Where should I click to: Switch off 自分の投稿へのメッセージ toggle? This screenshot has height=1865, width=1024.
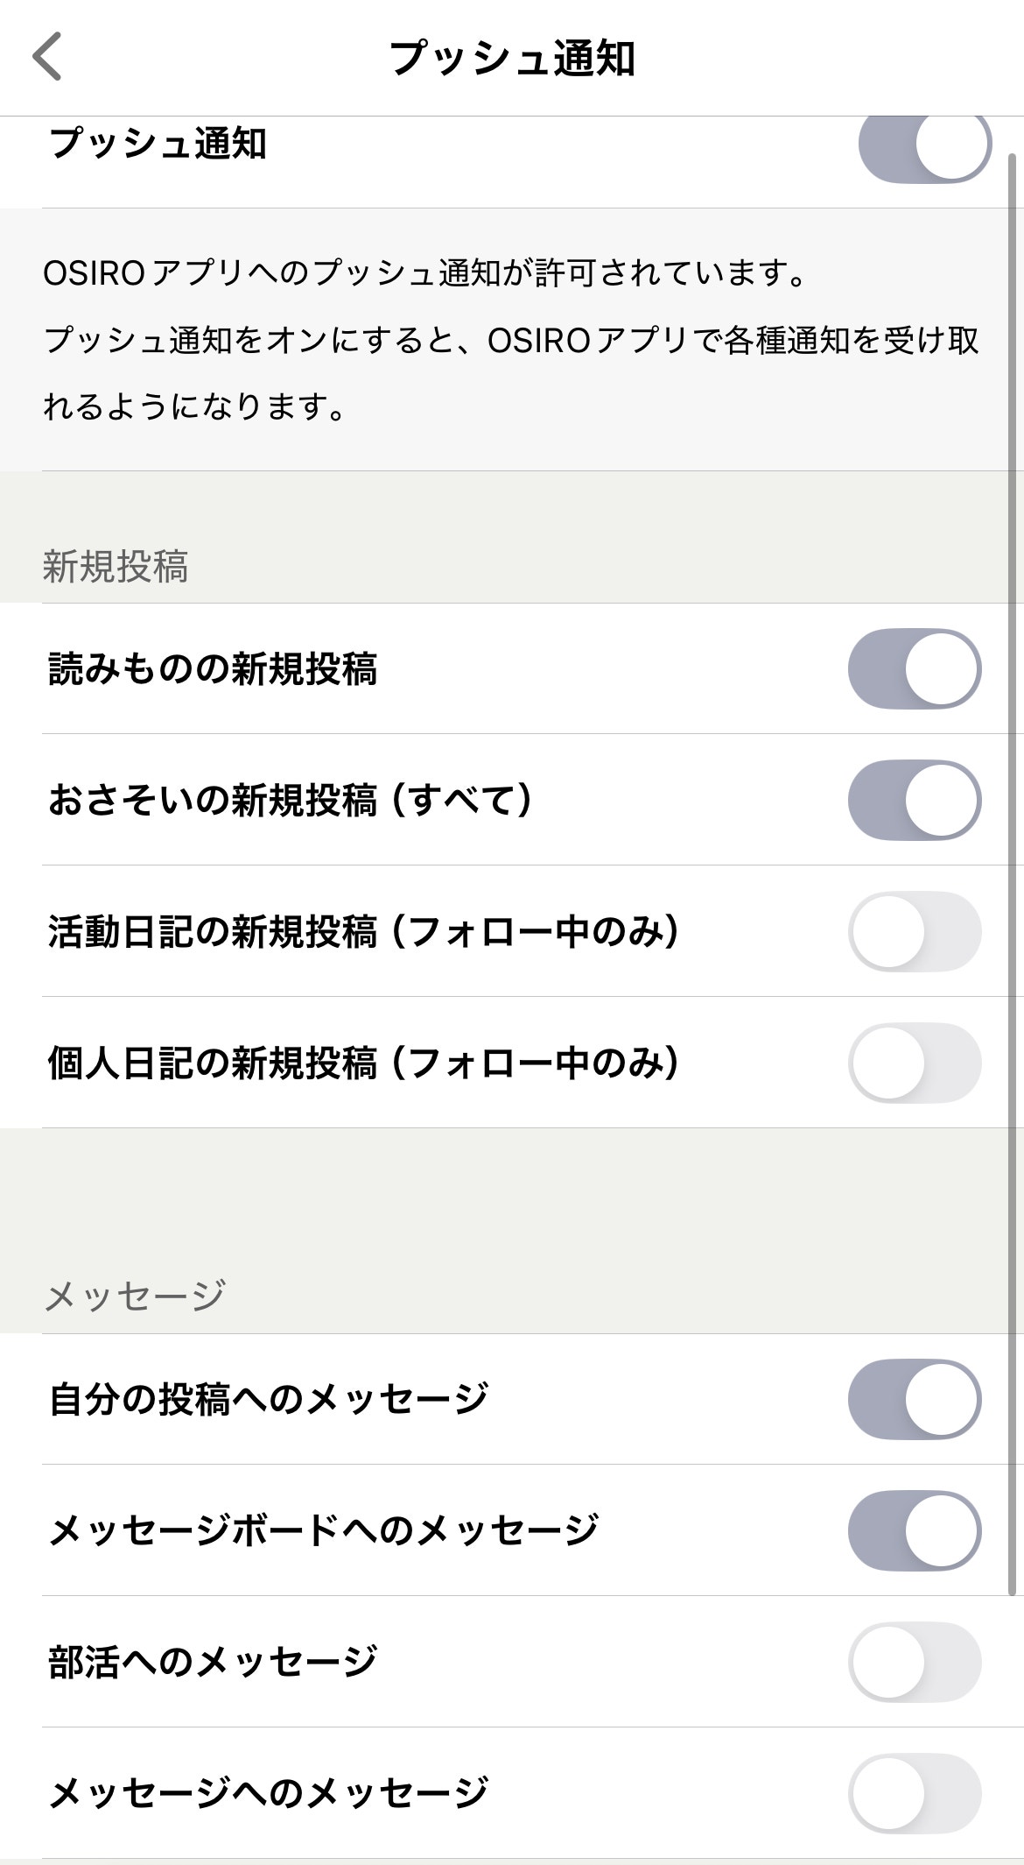[914, 1399]
